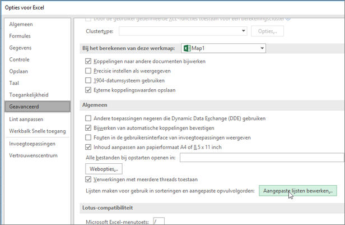The image size is (345, 225).
Task: Open the Lint aanpassen category
Action: tap(26, 120)
